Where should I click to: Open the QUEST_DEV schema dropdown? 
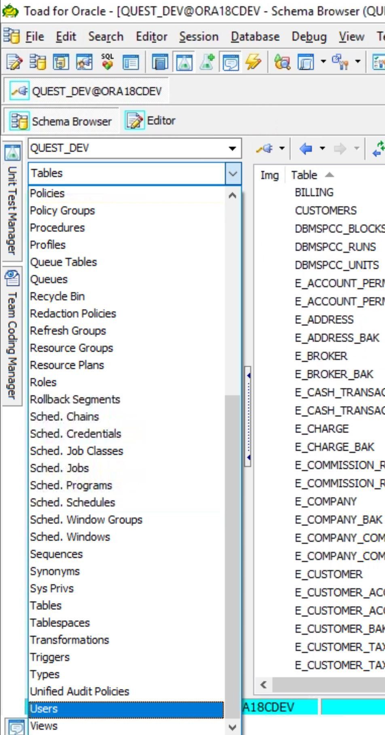(232, 148)
